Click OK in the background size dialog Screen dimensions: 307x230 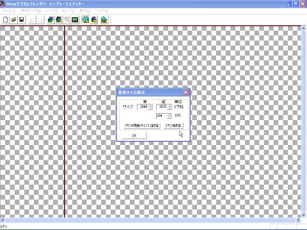[134, 135]
